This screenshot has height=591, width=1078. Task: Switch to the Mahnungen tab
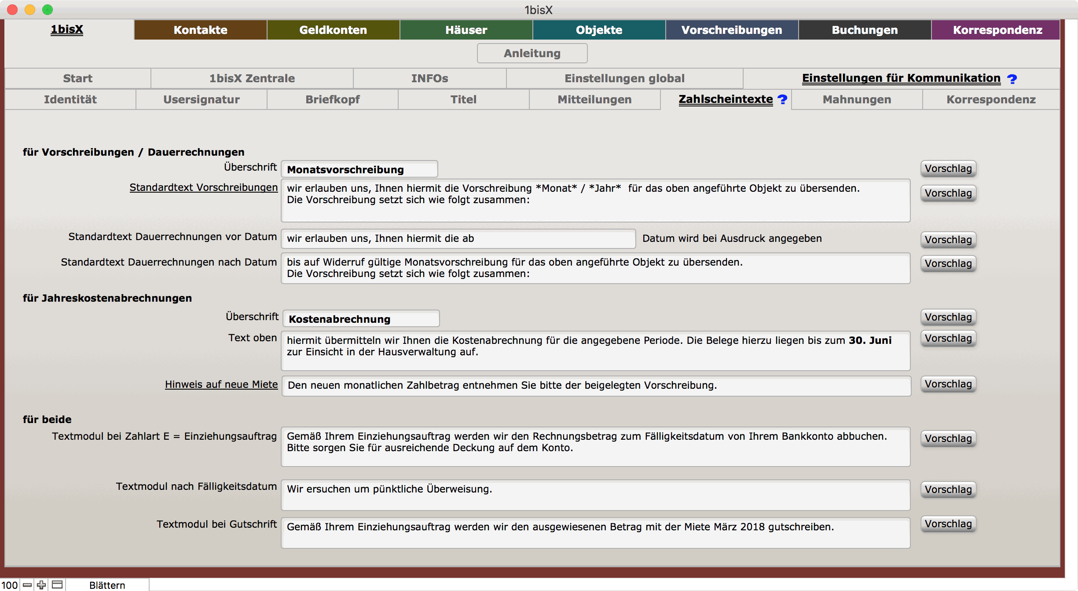(857, 99)
